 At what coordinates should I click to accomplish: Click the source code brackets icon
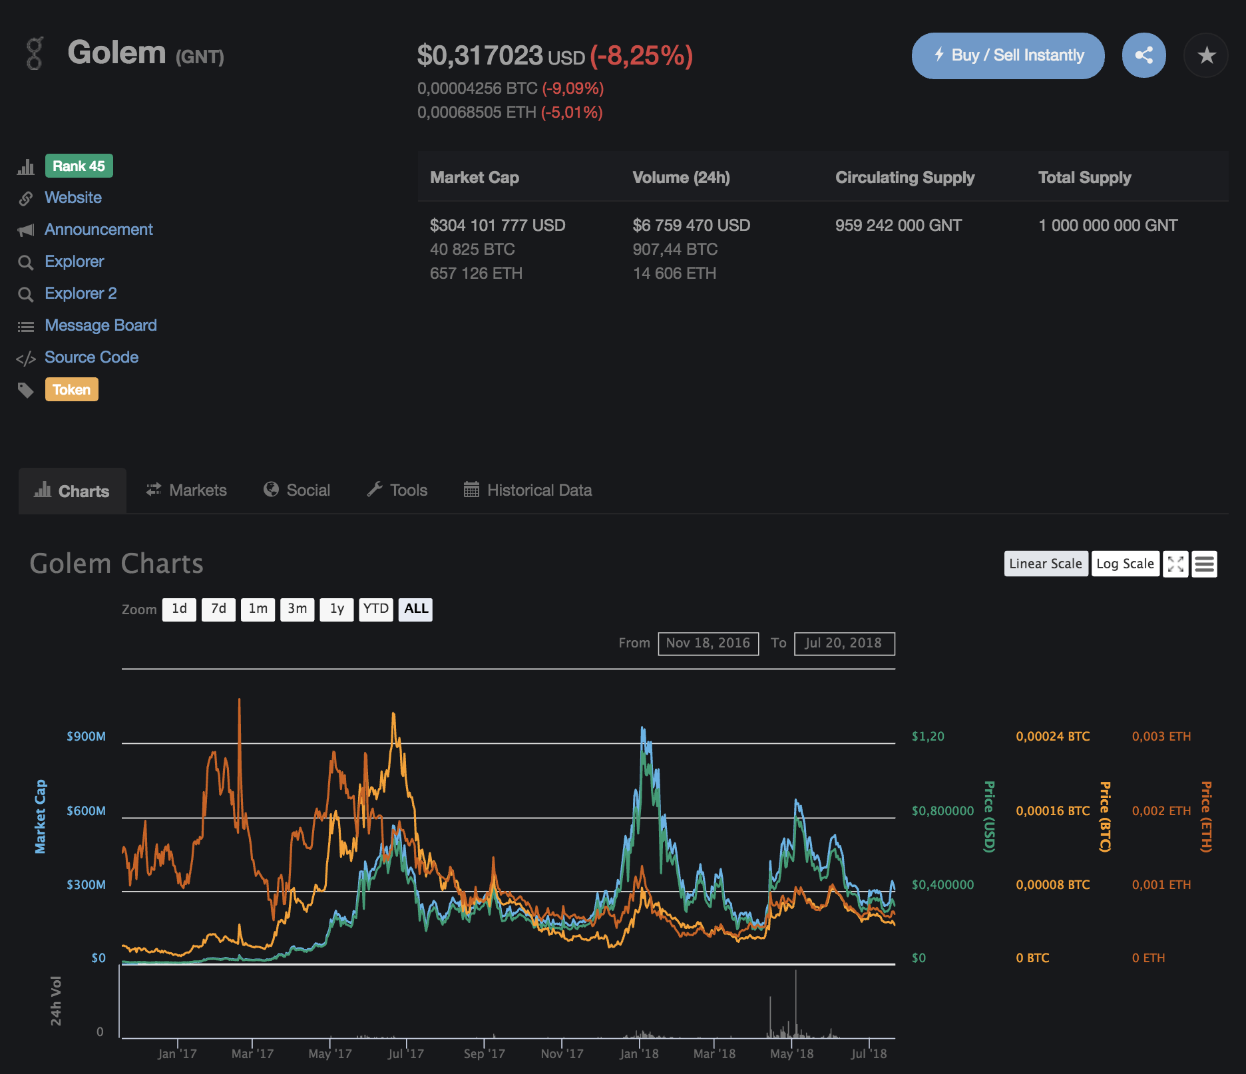[26, 359]
